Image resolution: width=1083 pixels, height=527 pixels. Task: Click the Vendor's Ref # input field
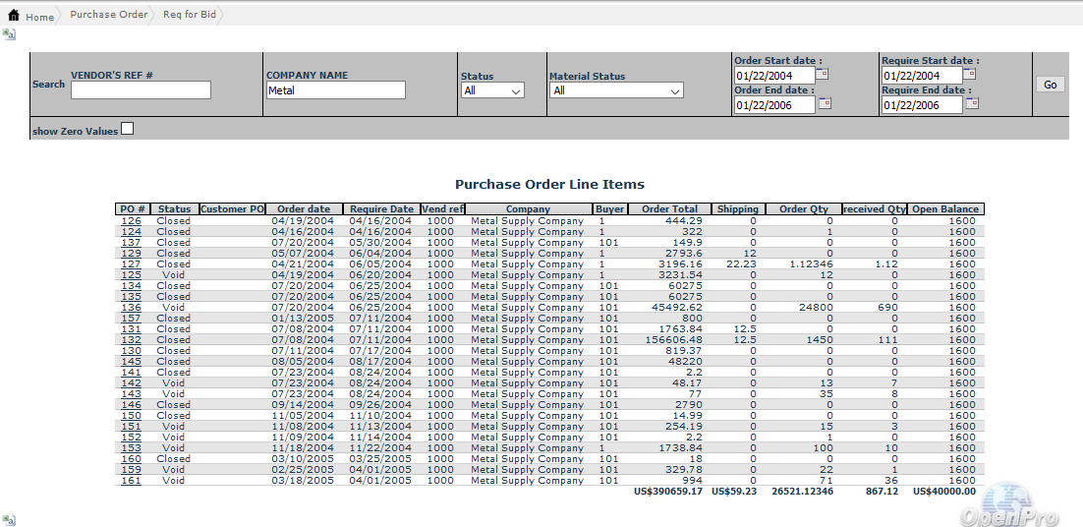tap(141, 90)
